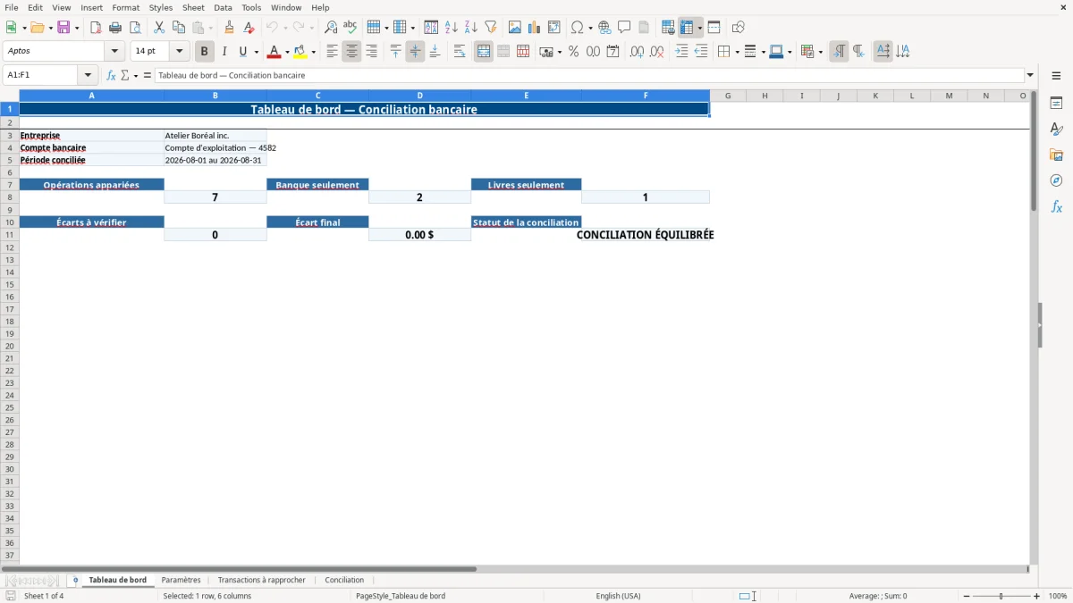
Task: Open Function Wizard fx icon
Action: coord(111,76)
